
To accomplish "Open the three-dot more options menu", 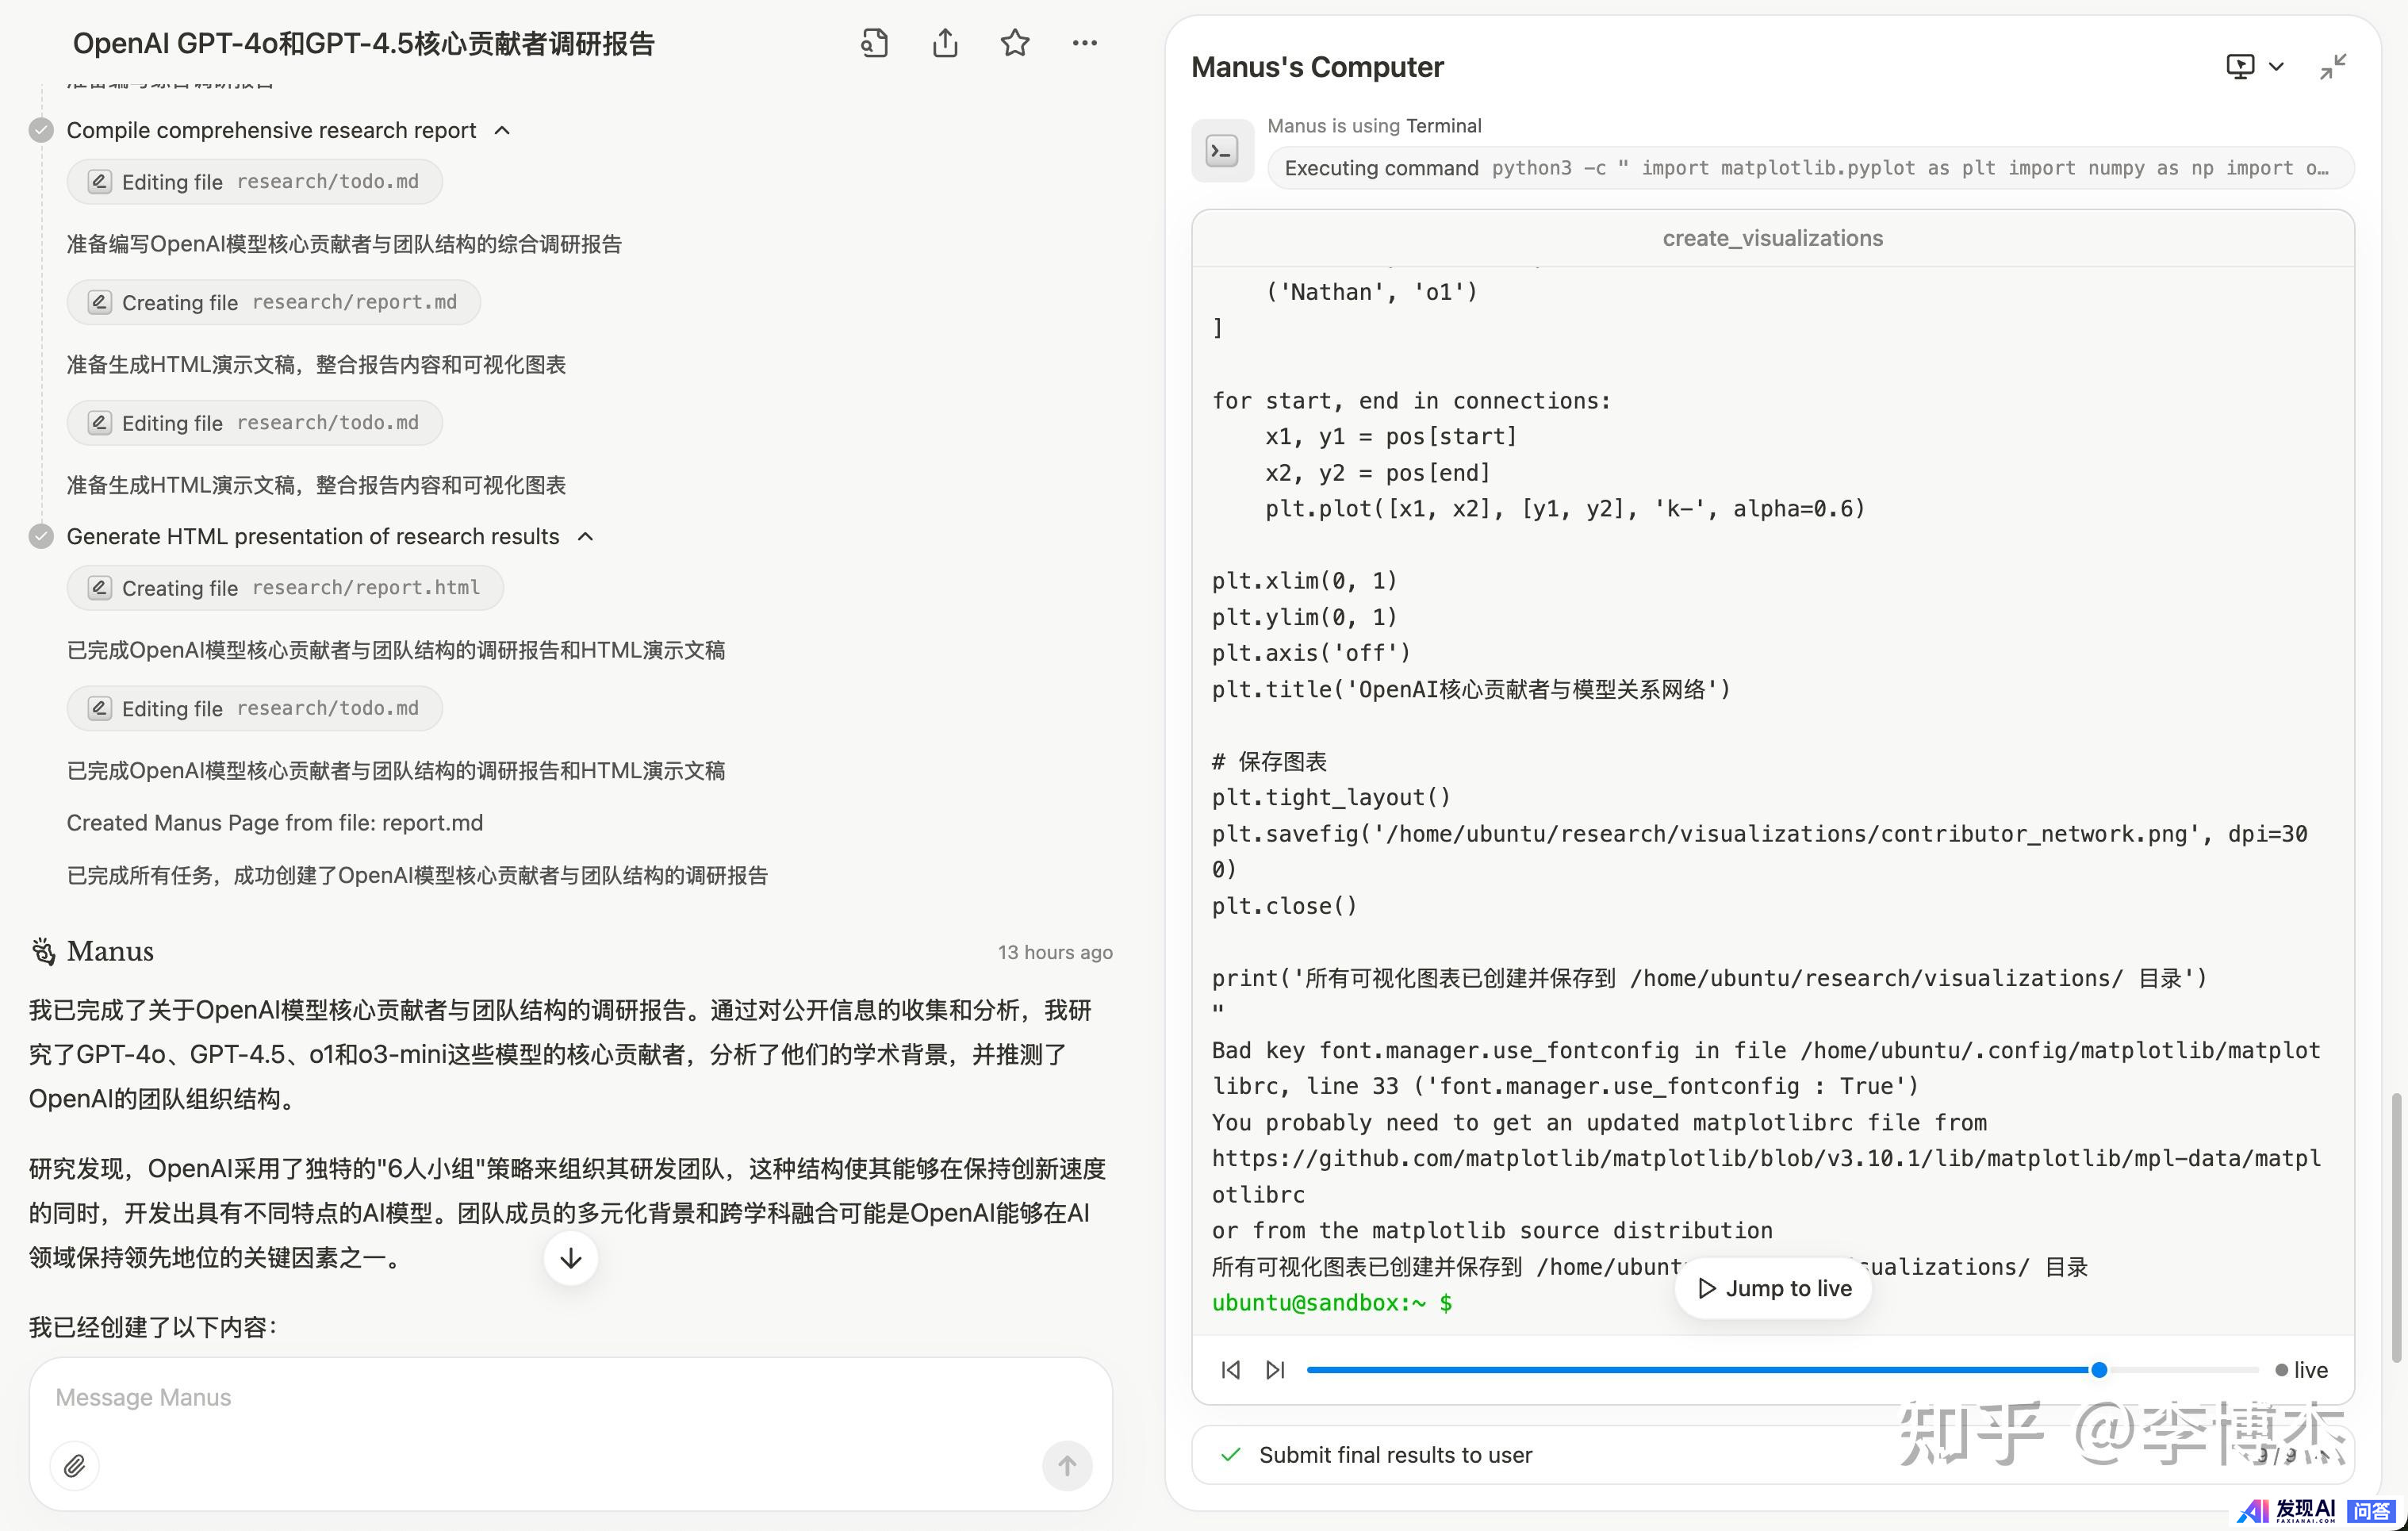I will pos(1084,43).
